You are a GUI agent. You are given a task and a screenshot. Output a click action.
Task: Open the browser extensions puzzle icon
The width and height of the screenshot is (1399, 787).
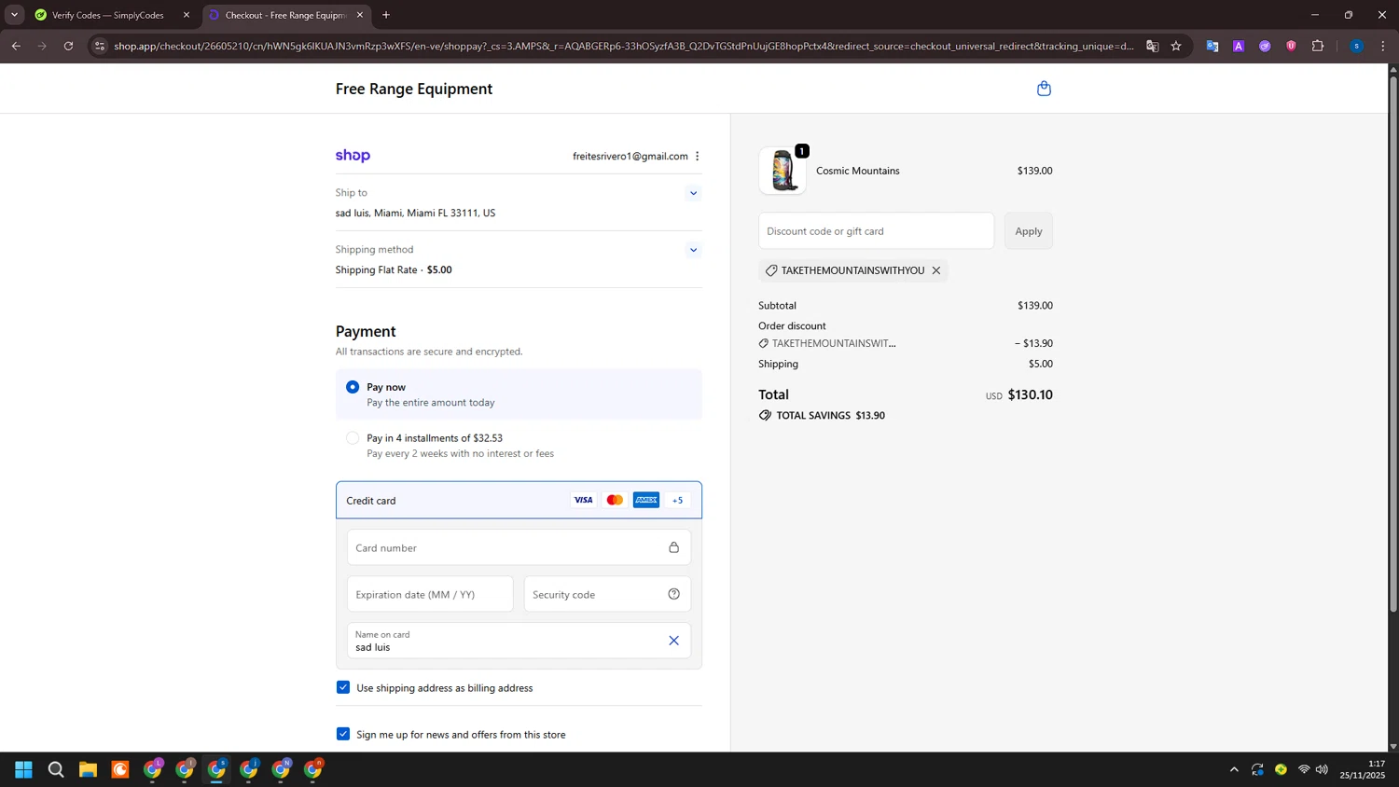1317,46
